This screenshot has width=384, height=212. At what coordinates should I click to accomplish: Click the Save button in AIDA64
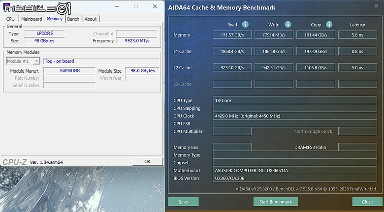click(x=183, y=202)
